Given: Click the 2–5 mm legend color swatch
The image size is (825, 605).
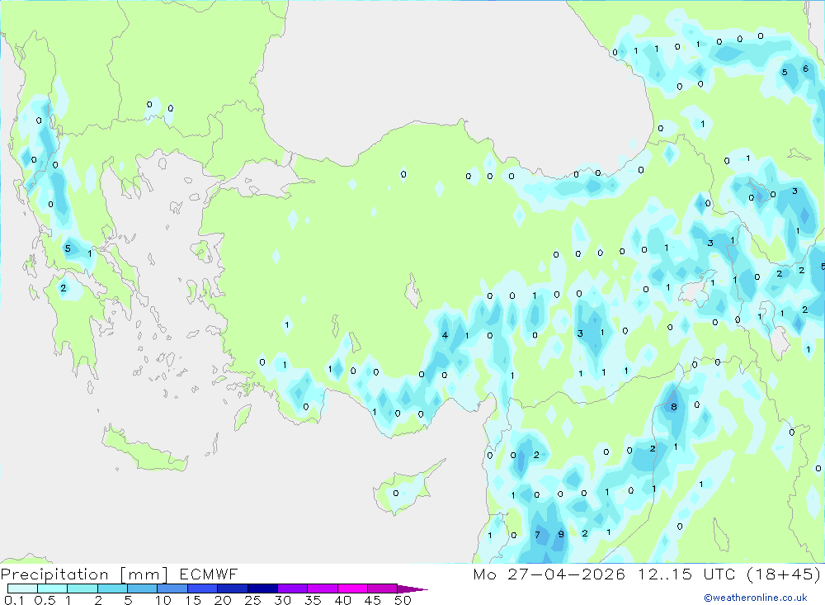Looking at the screenshot, I should point(112,588).
